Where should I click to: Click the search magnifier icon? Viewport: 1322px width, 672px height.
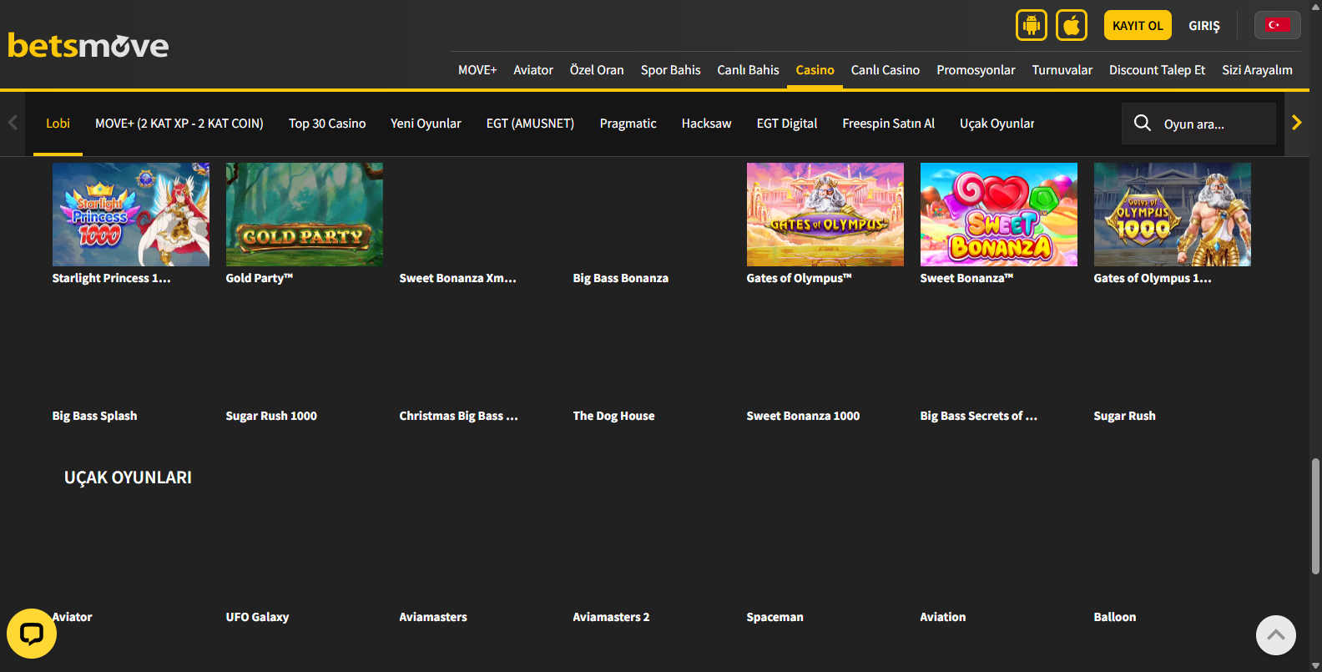pos(1142,123)
